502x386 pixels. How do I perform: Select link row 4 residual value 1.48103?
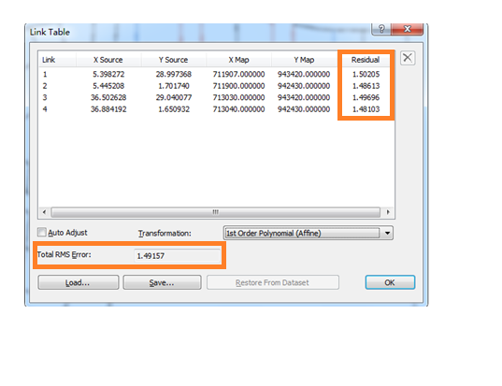[366, 109]
